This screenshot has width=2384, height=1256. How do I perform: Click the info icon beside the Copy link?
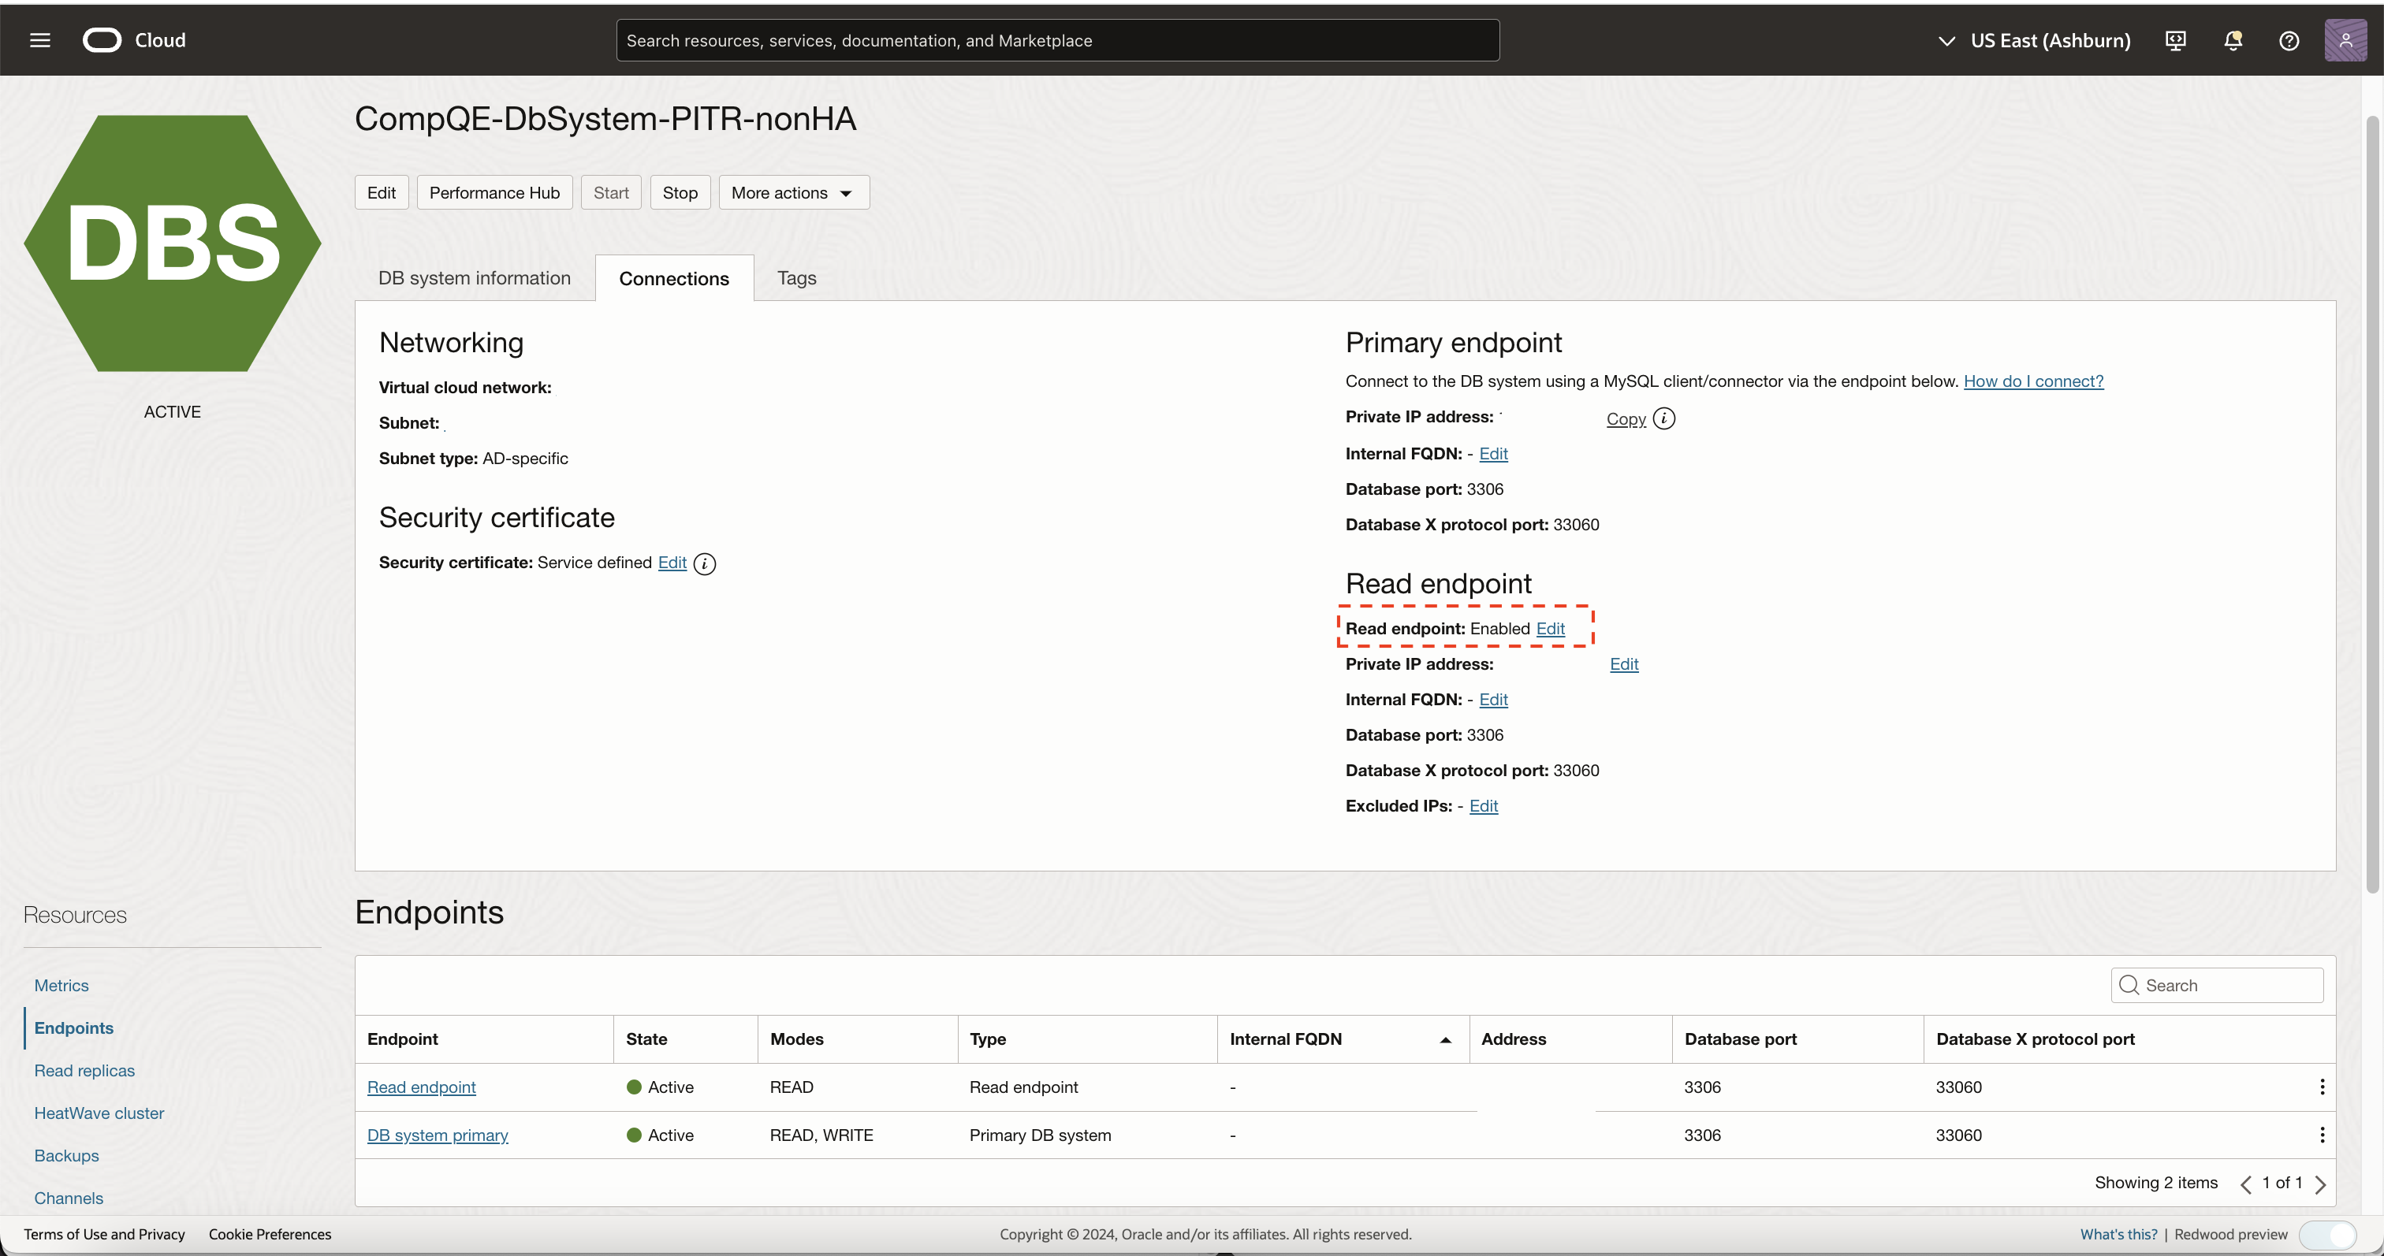(1665, 418)
